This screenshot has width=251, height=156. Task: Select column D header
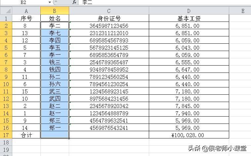(x=189, y=11)
